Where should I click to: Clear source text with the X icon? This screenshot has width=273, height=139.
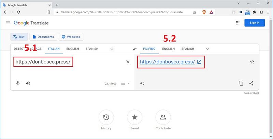click(x=128, y=62)
